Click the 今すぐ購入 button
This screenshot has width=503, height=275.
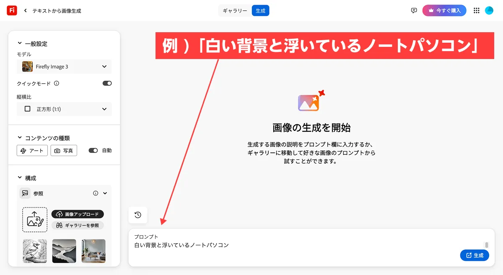tap(444, 10)
